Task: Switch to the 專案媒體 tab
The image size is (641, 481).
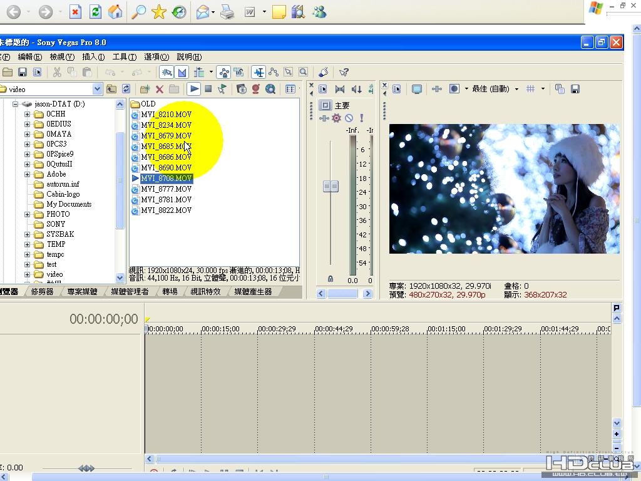Action: (82, 292)
